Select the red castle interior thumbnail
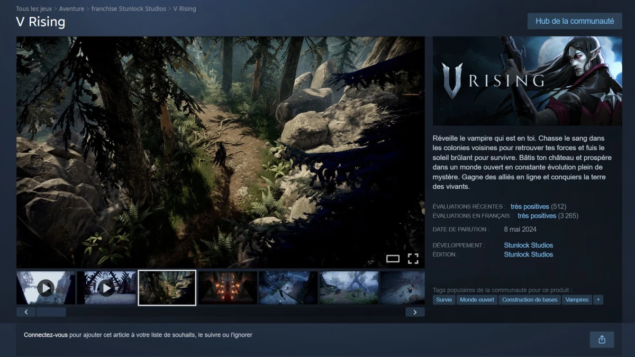Screen dimensions: 635x357 click(x=228, y=288)
